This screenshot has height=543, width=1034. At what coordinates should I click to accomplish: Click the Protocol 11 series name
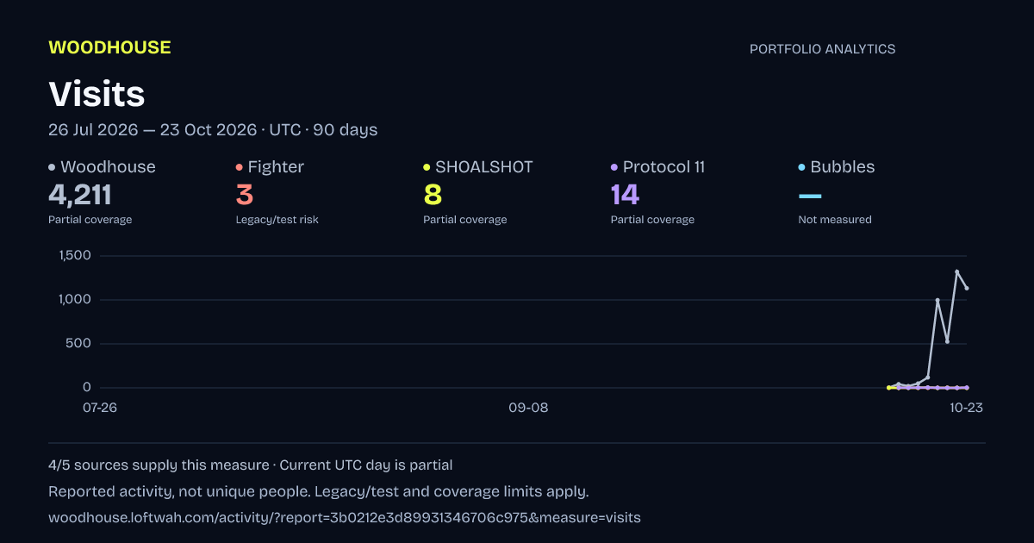coord(663,167)
